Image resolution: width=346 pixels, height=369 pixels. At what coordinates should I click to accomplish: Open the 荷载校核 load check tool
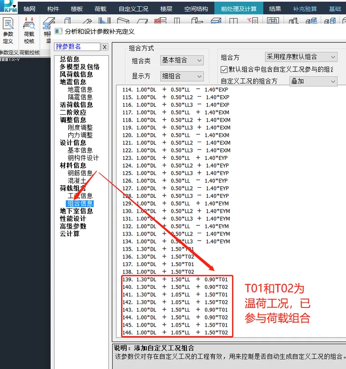29,31
